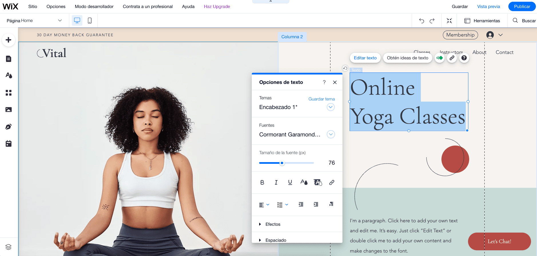Open the Sitio menu
The width and height of the screenshot is (537, 256).
tap(33, 6)
